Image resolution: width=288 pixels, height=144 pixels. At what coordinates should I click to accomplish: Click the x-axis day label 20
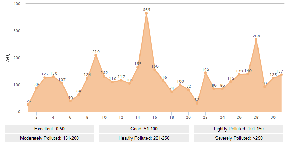click(x=189, y=117)
